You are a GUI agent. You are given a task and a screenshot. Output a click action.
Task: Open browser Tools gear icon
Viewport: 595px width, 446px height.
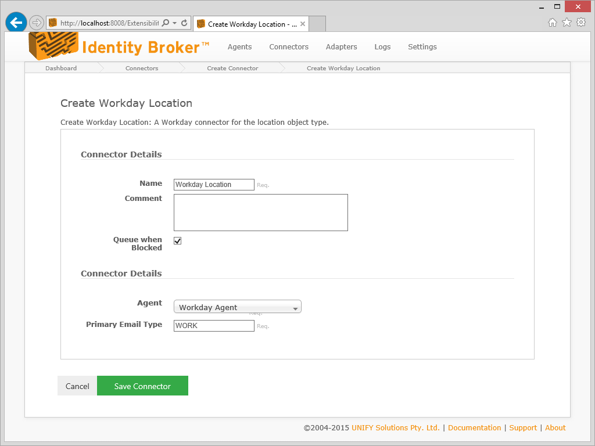(581, 23)
